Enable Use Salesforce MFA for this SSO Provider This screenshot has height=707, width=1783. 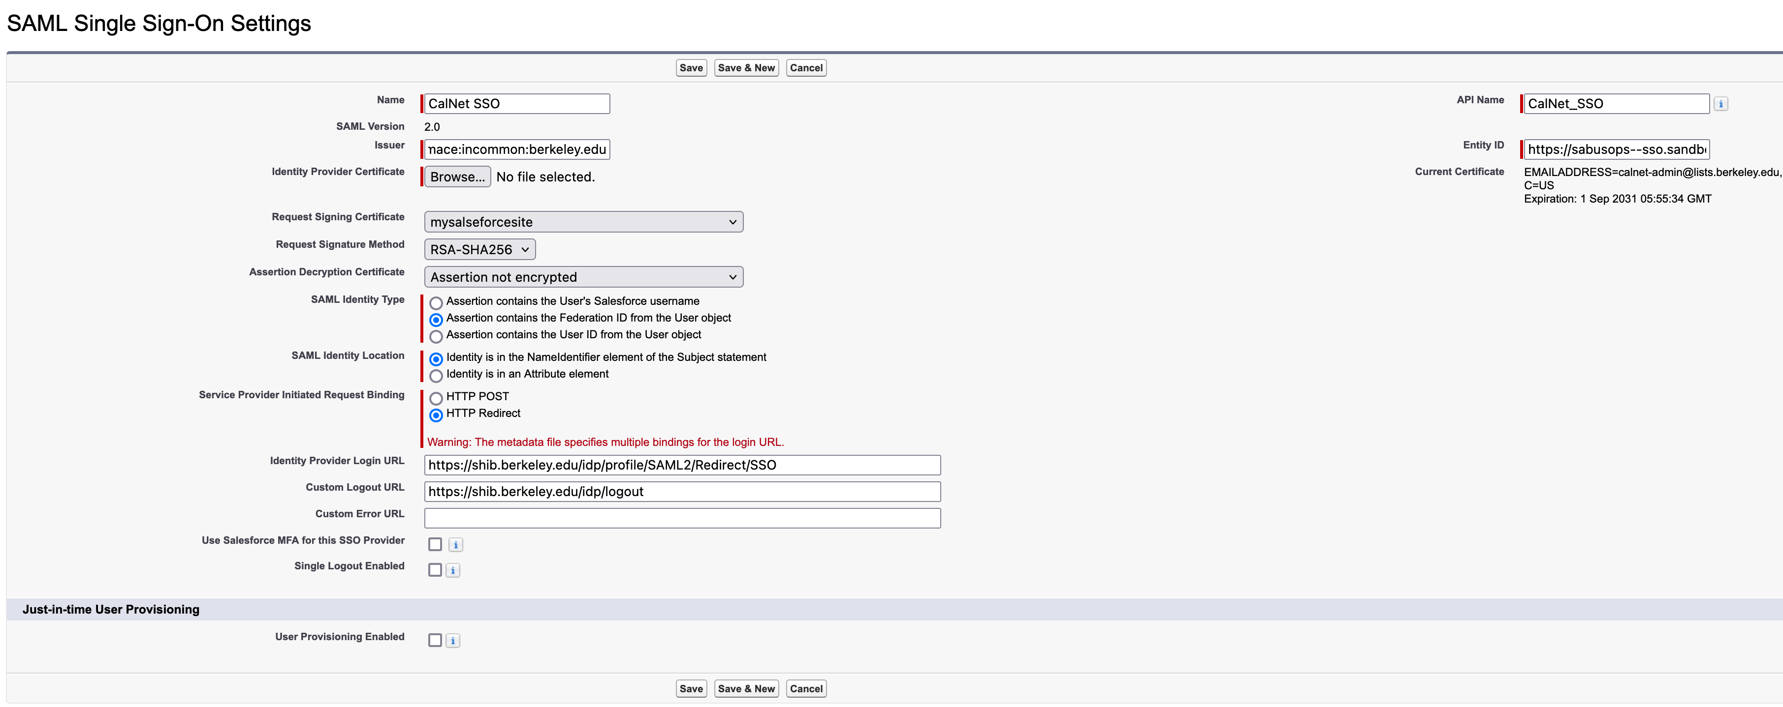point(435,545)
